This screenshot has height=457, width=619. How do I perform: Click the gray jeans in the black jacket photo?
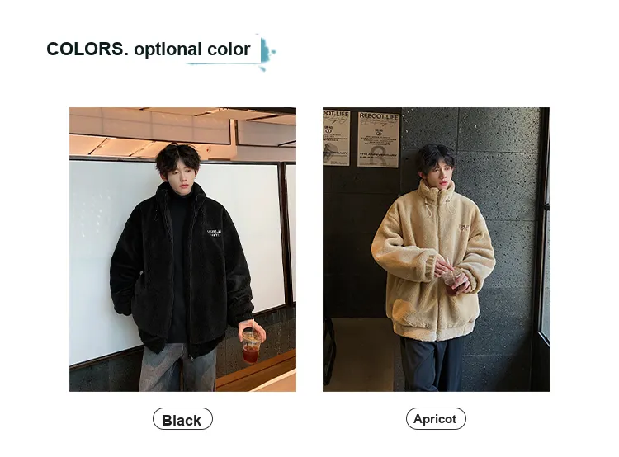177,367
